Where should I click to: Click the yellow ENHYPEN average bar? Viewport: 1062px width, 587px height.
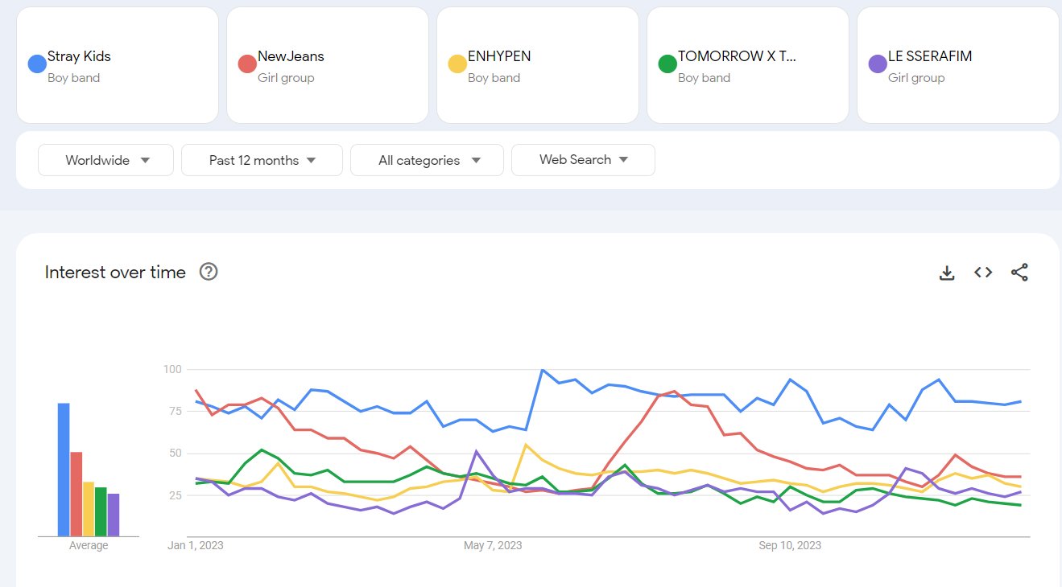tap(89, 509)
